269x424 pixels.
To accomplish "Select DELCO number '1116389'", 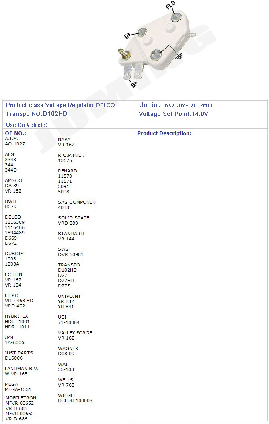I will (14, 222).
